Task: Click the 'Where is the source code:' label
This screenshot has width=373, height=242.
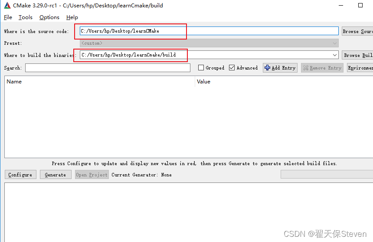Action: click(x=36, y=31)
